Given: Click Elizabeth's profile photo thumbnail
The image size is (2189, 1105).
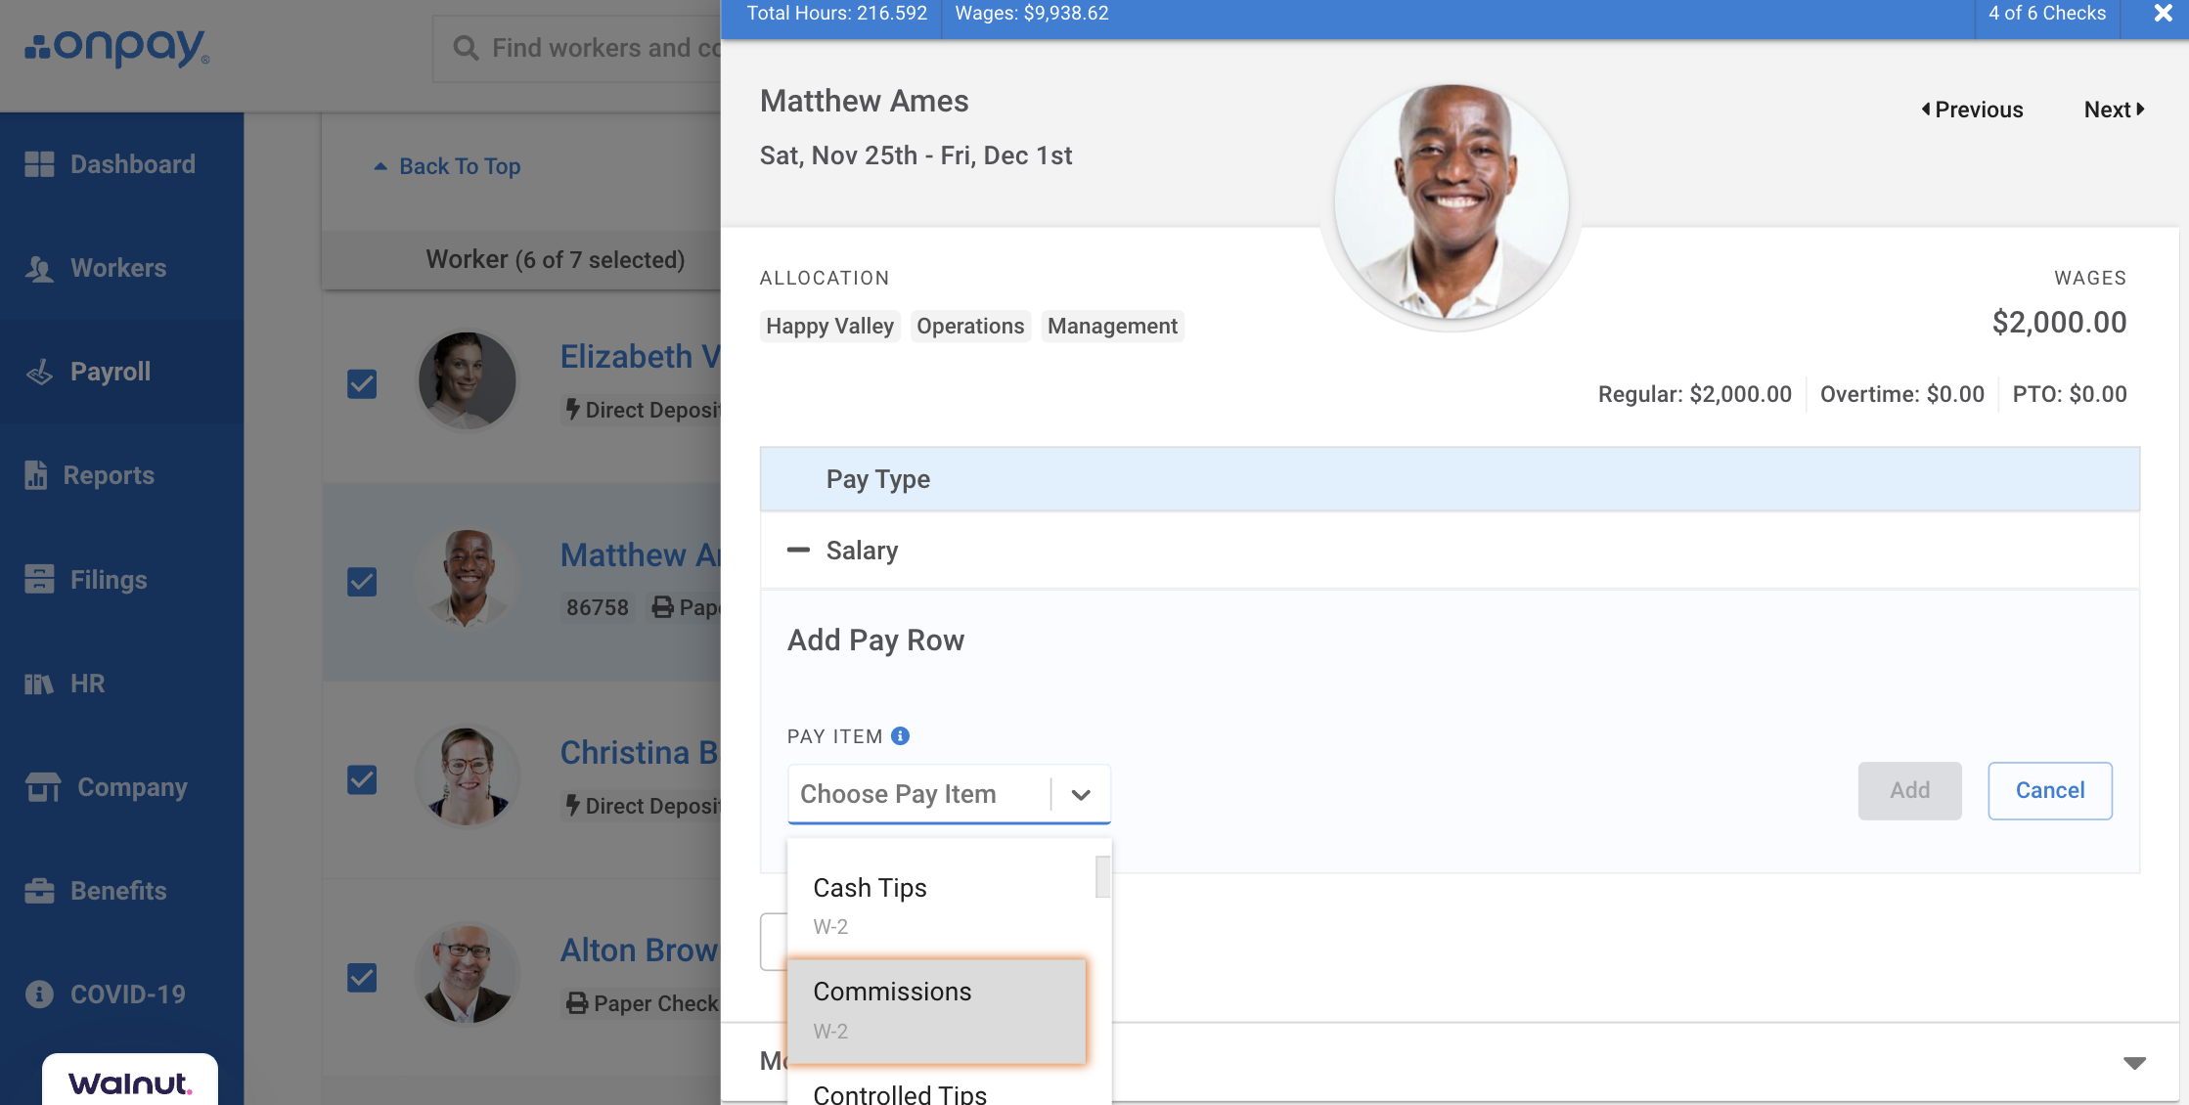Looking at the screenshot, I should (x=468, y=380).
